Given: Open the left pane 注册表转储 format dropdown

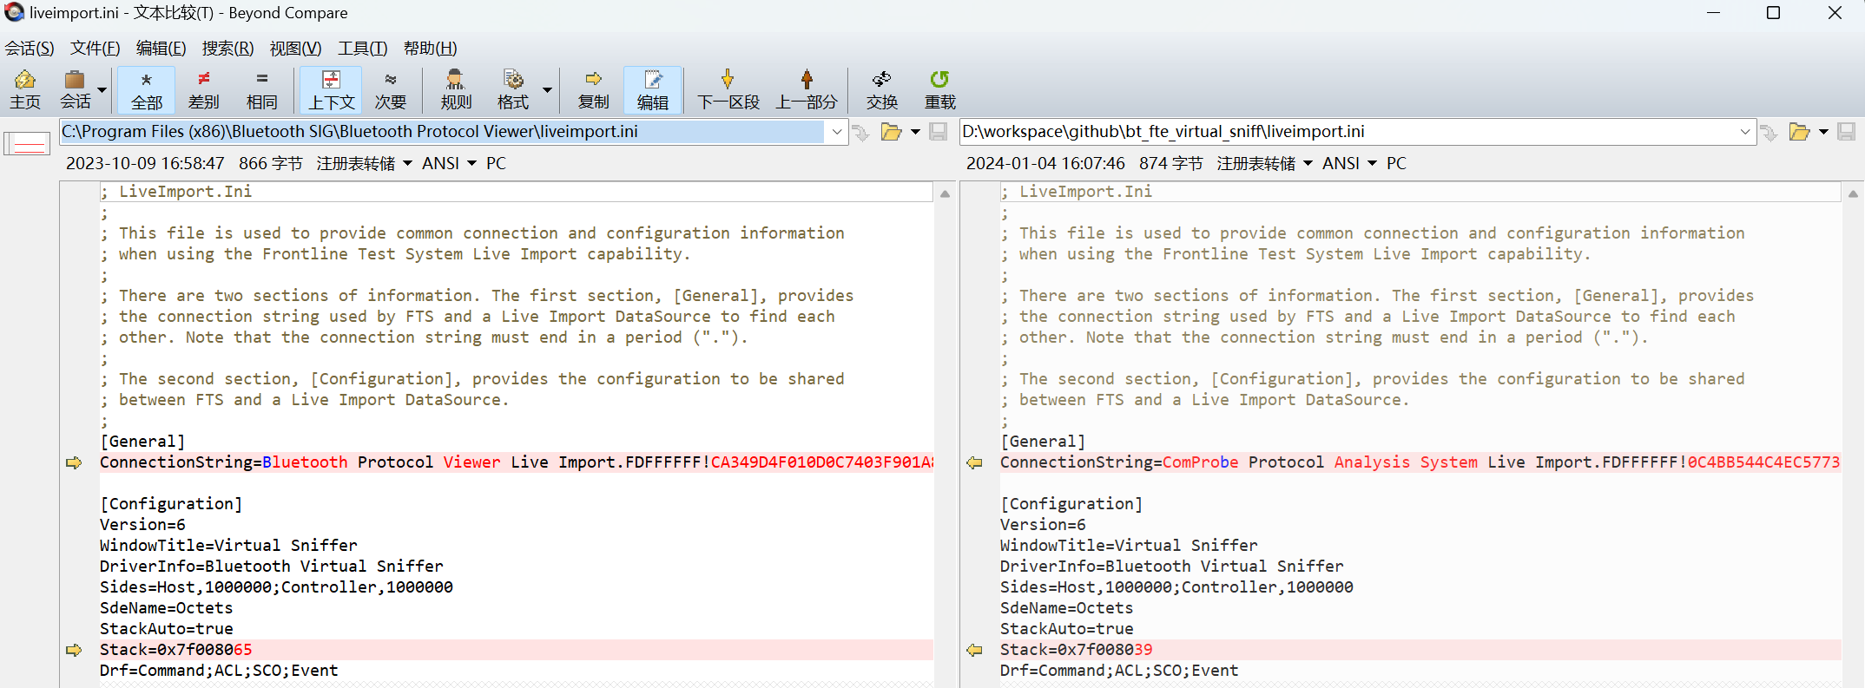Looking at the screenshot, I should [364, 163].
